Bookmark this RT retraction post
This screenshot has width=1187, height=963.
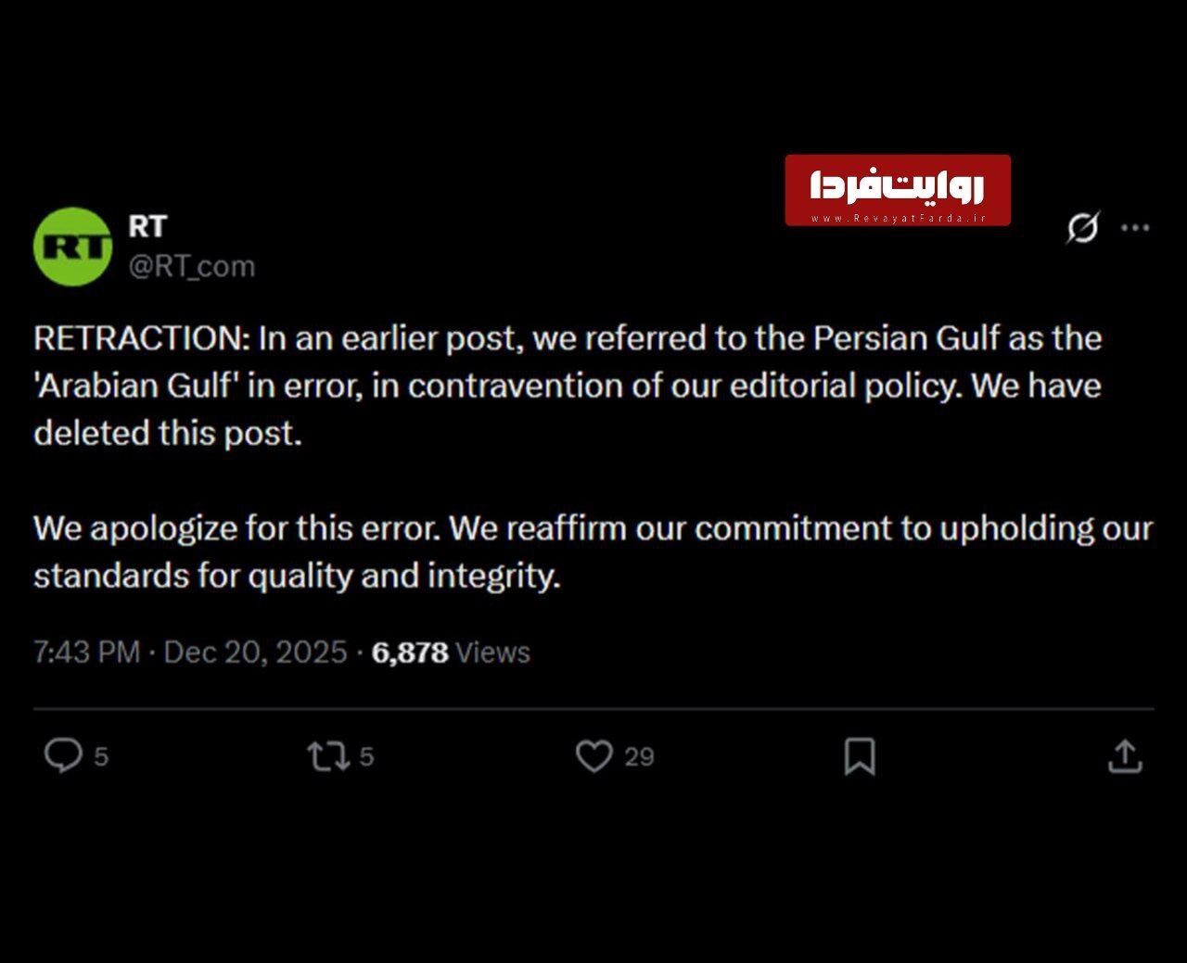coord(860,756)
